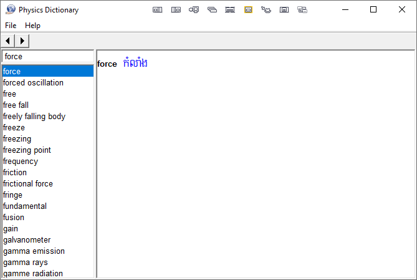Open the Help menu
Screen dimensions: 417x280
[32, 26]
